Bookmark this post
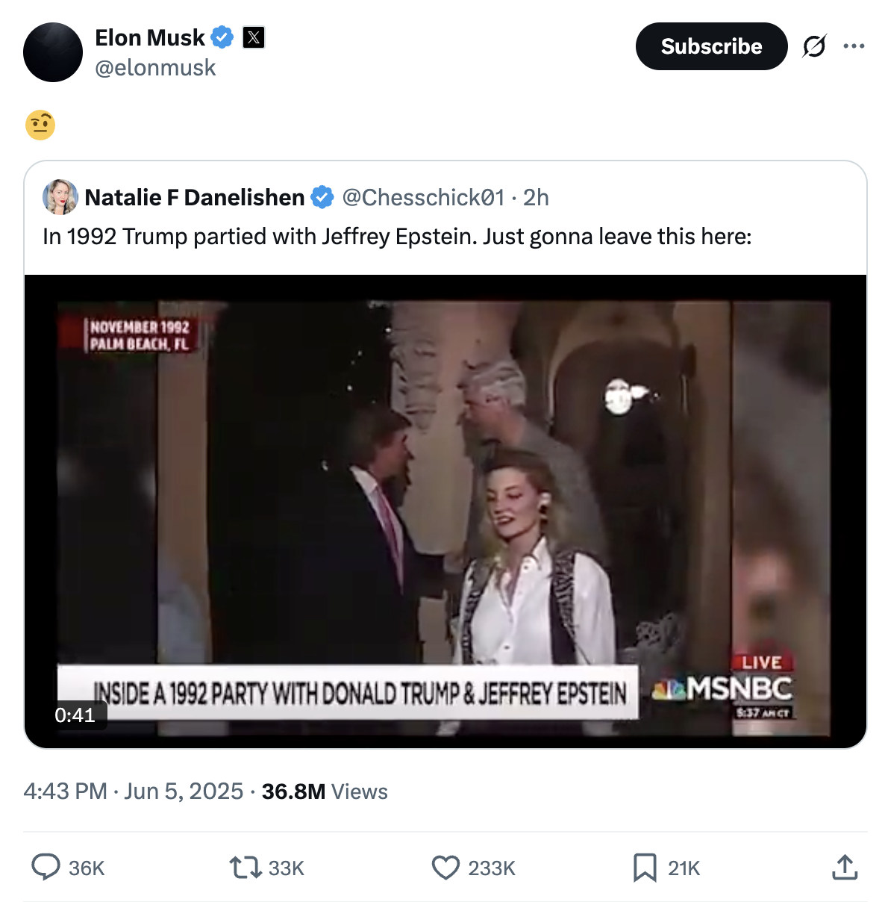The height and width of the screenshot is (902, 885). click(645, 868)
